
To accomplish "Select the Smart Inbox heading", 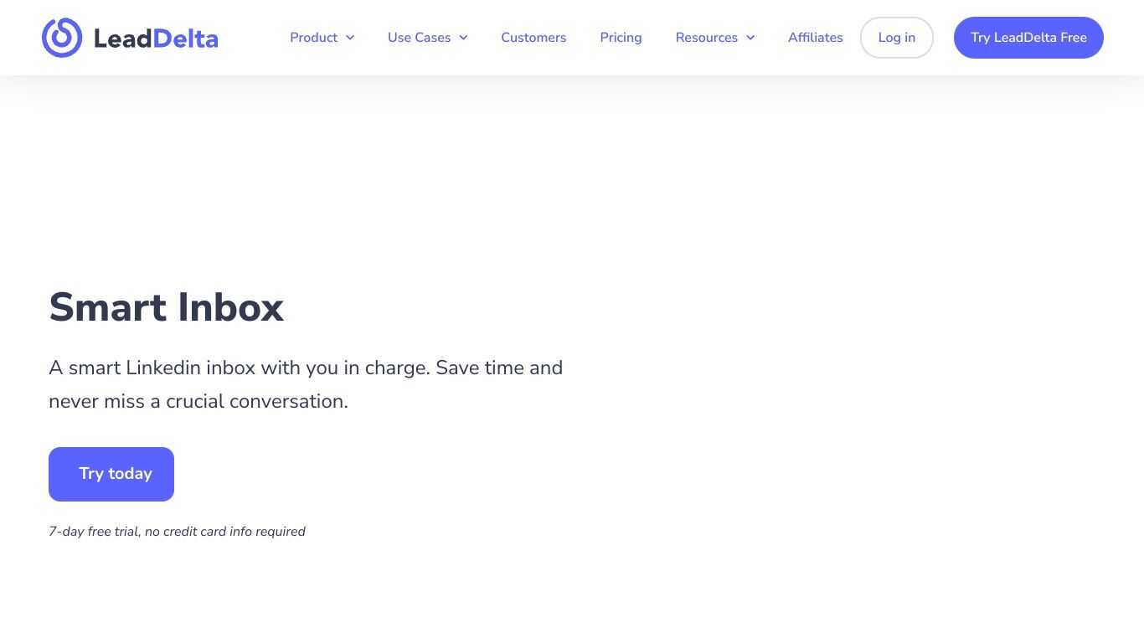I will (x=167, y=307).
